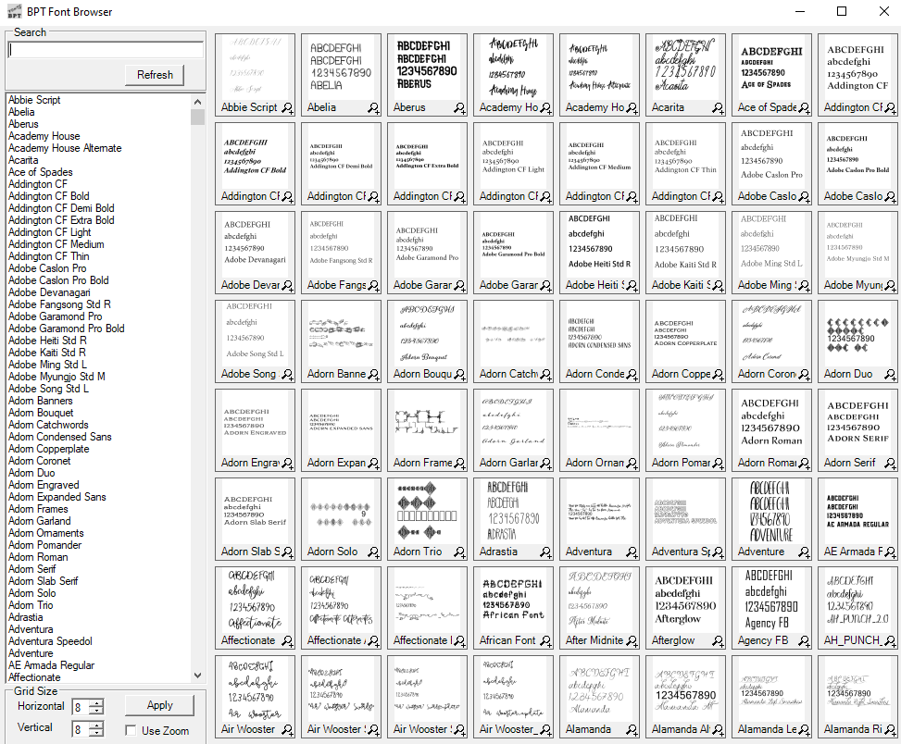Click the magnifier on the Adventure tile
This screenshot has height=744, width=901.
(x=804, y=552)
